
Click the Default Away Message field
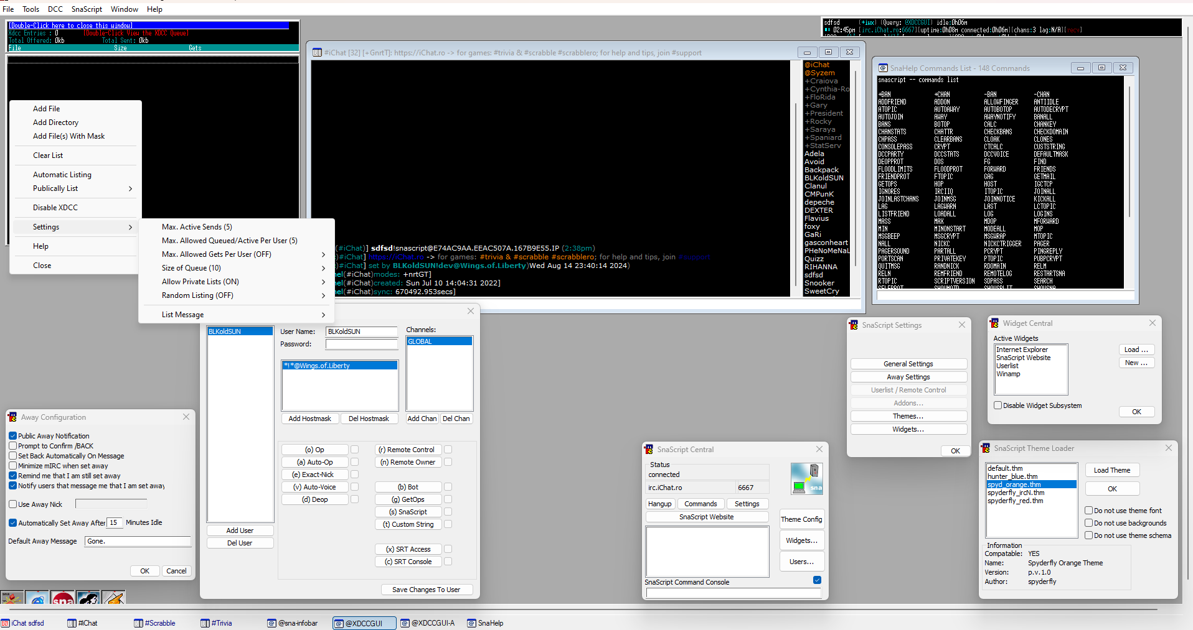click(138, 541)
